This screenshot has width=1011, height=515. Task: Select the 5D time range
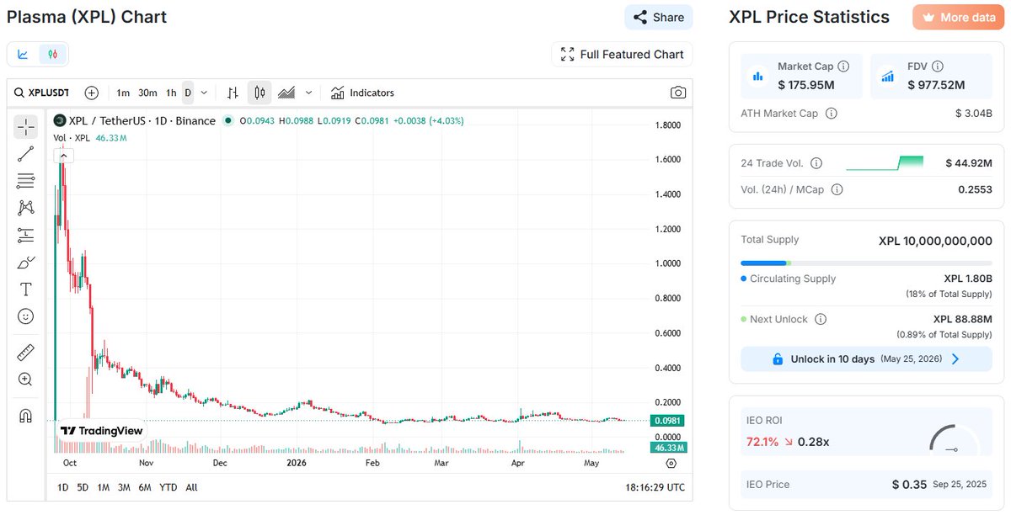[x=83, y=487]
